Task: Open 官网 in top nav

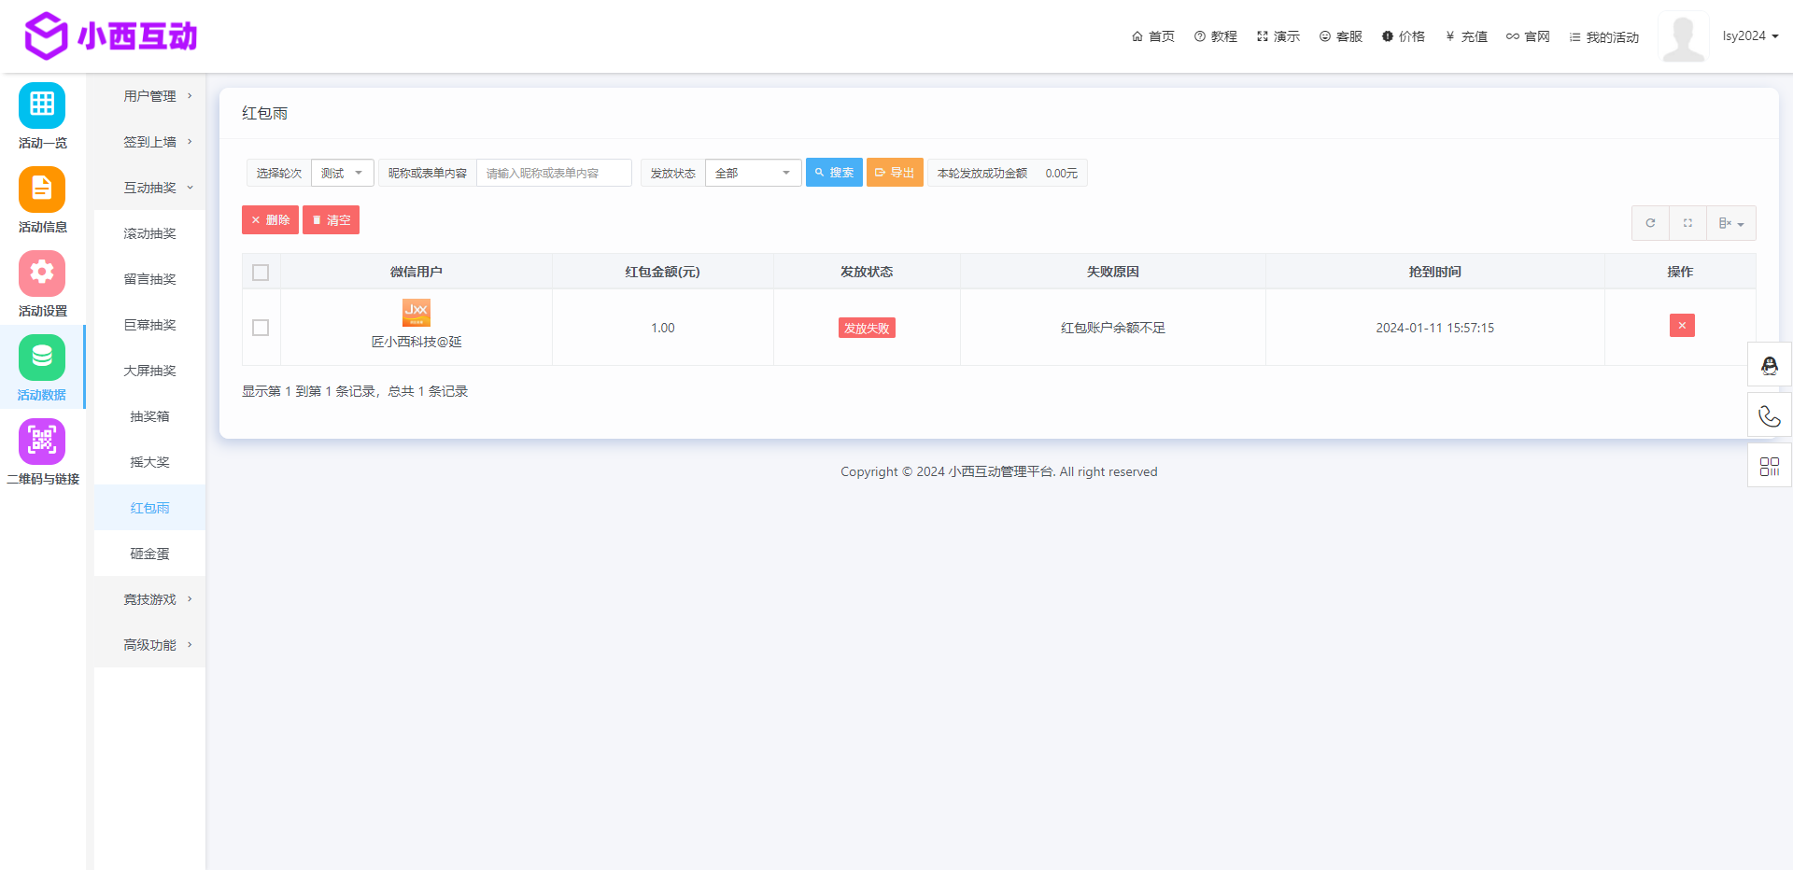Action: point(1528,36)
